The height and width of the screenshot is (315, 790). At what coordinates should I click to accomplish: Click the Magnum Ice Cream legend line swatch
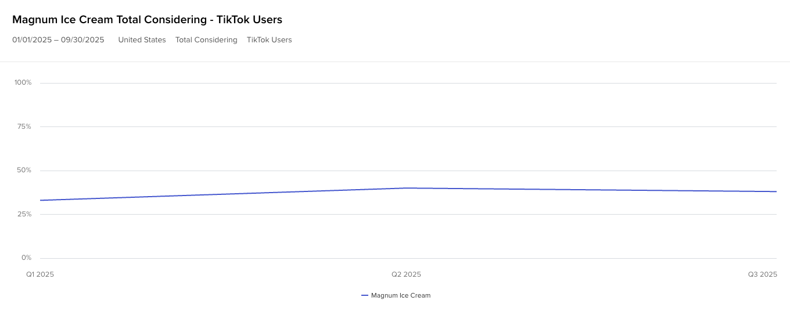coord(365,295)
